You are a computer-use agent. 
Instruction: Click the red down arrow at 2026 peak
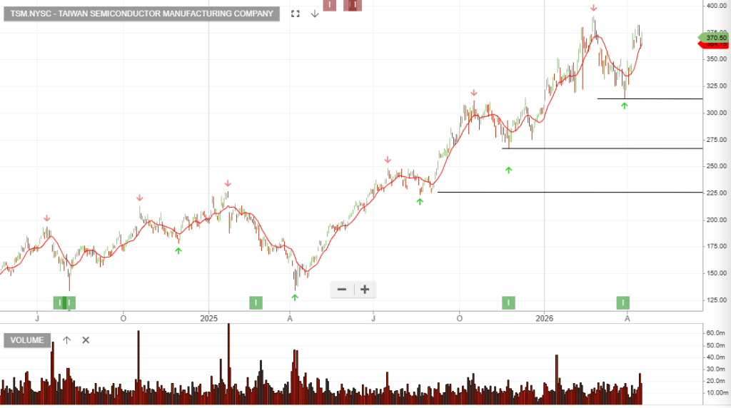[593, 8]
